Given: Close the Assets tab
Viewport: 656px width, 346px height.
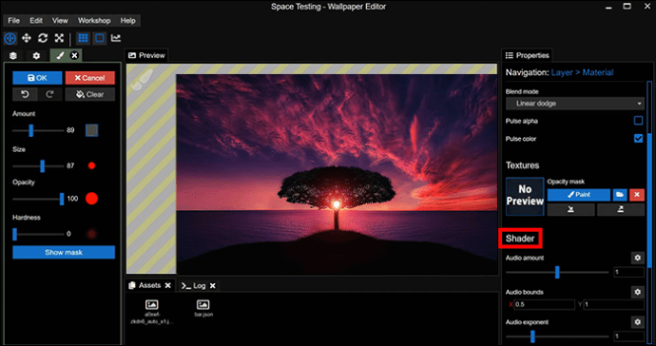Looking at the screenshot, I should (167, 285).
